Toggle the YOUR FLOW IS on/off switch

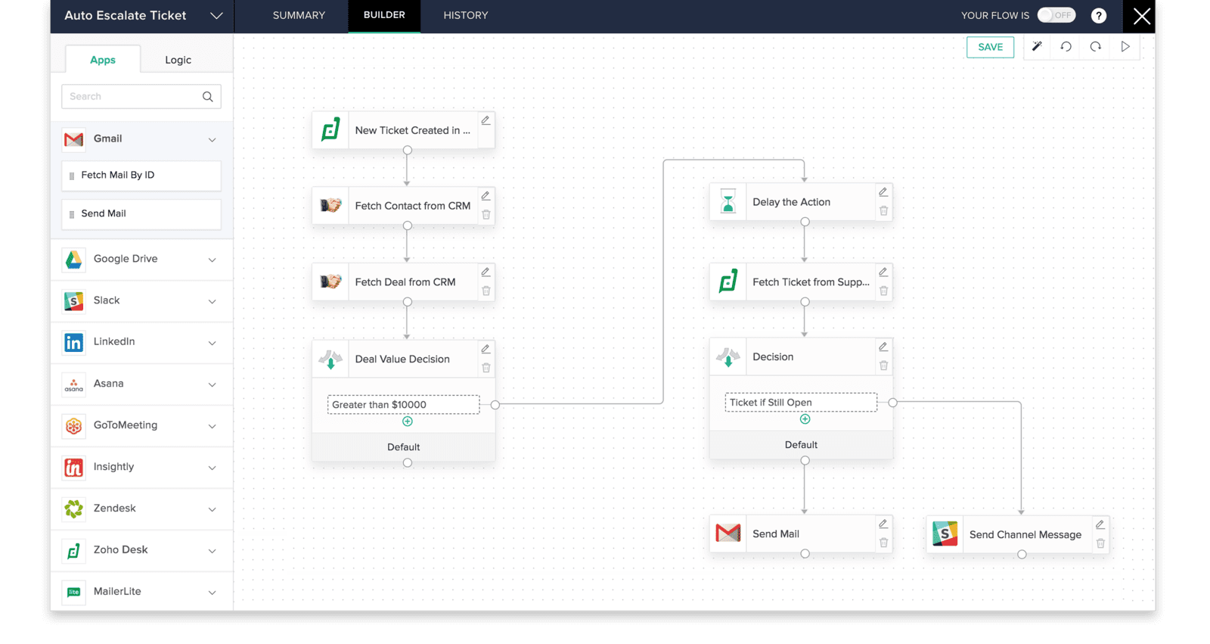coord(1056,15)
